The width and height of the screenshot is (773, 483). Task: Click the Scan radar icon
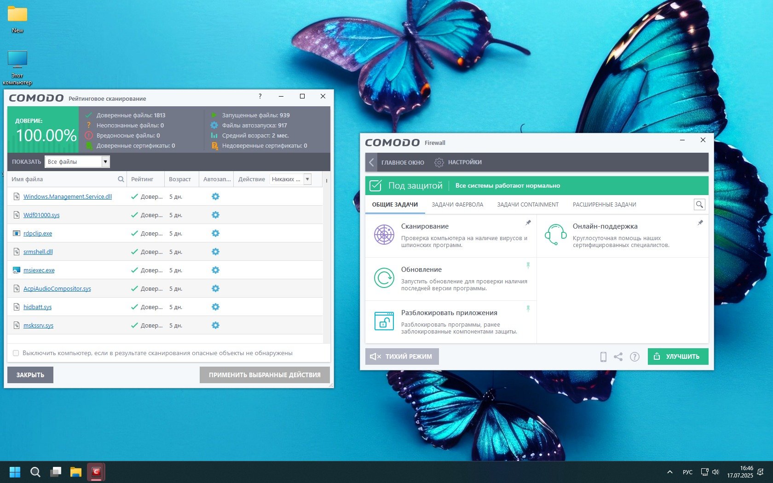click(384, 235)
